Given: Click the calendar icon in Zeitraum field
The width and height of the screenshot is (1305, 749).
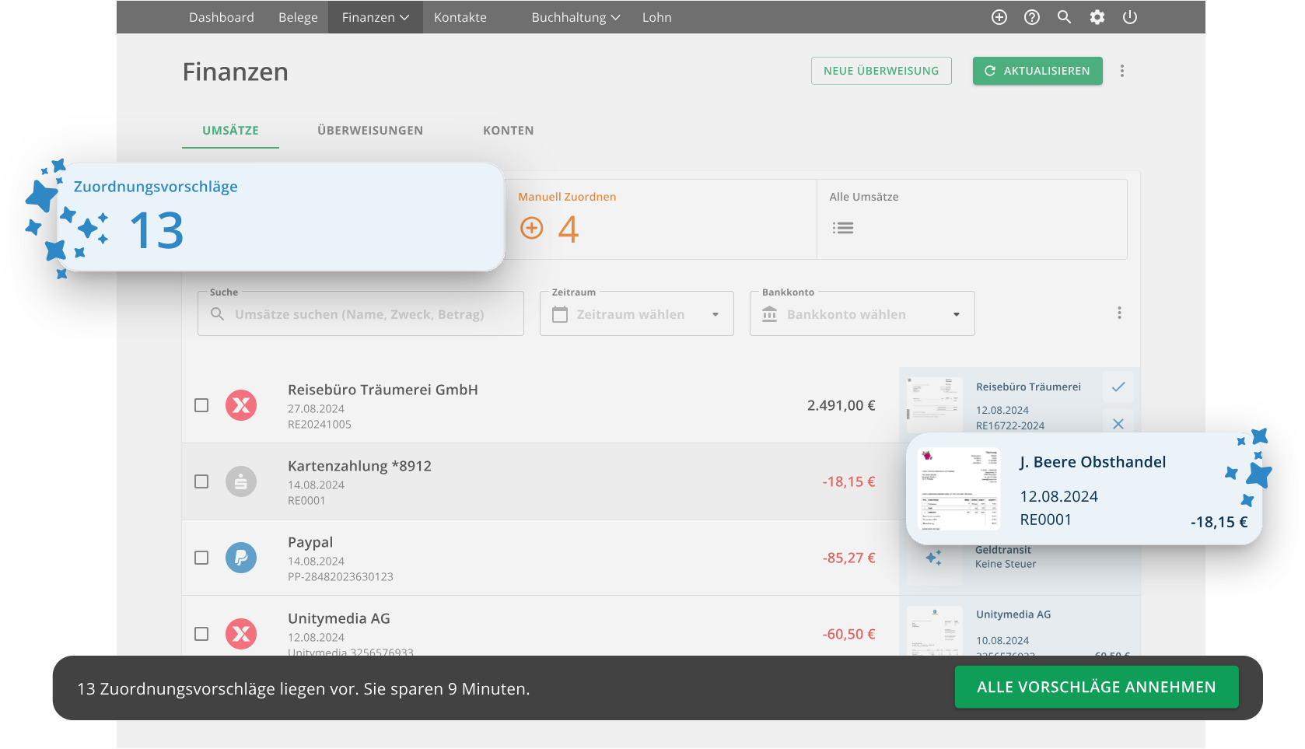Looking at the screenshot, I should [x=560, y=314].
